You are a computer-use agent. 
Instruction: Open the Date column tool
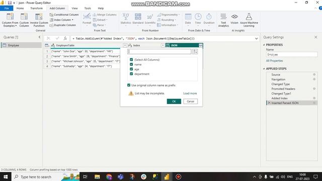click(188, 19)
